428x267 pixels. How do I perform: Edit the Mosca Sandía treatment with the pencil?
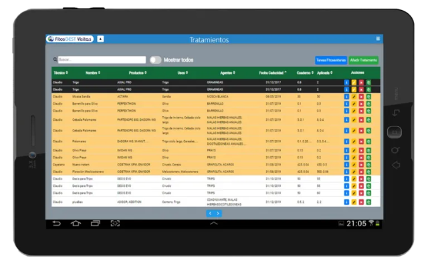tap(354, 96)
